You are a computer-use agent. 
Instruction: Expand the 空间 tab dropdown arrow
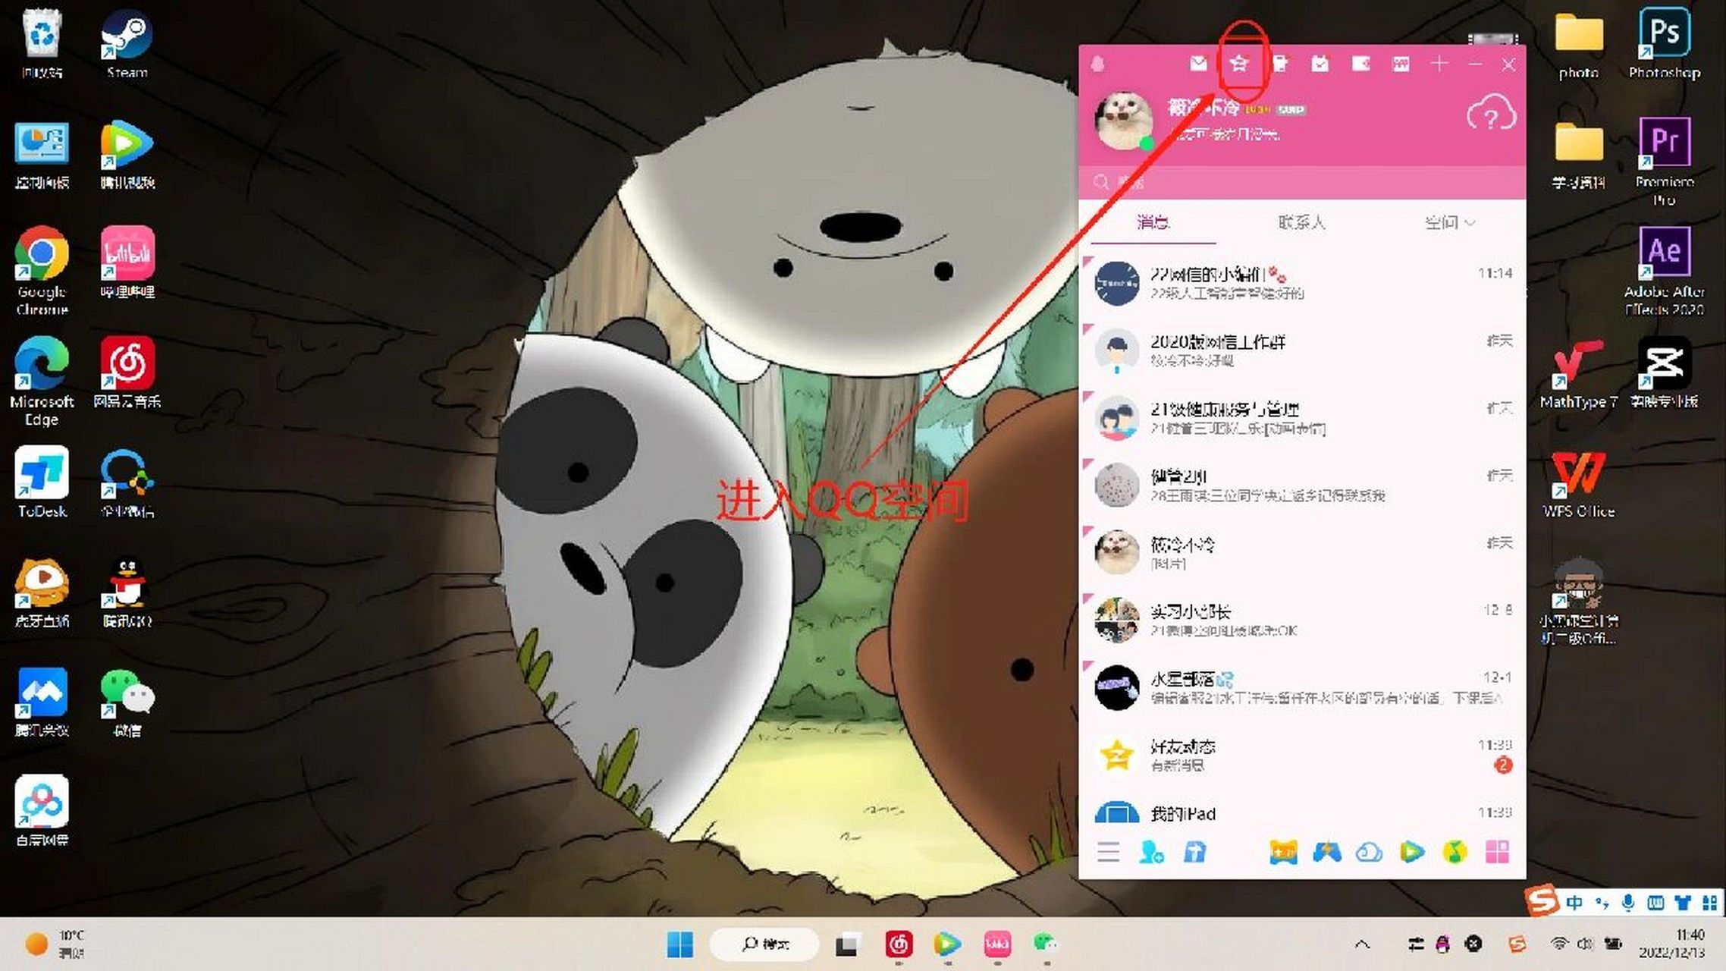coord(1470,223)
